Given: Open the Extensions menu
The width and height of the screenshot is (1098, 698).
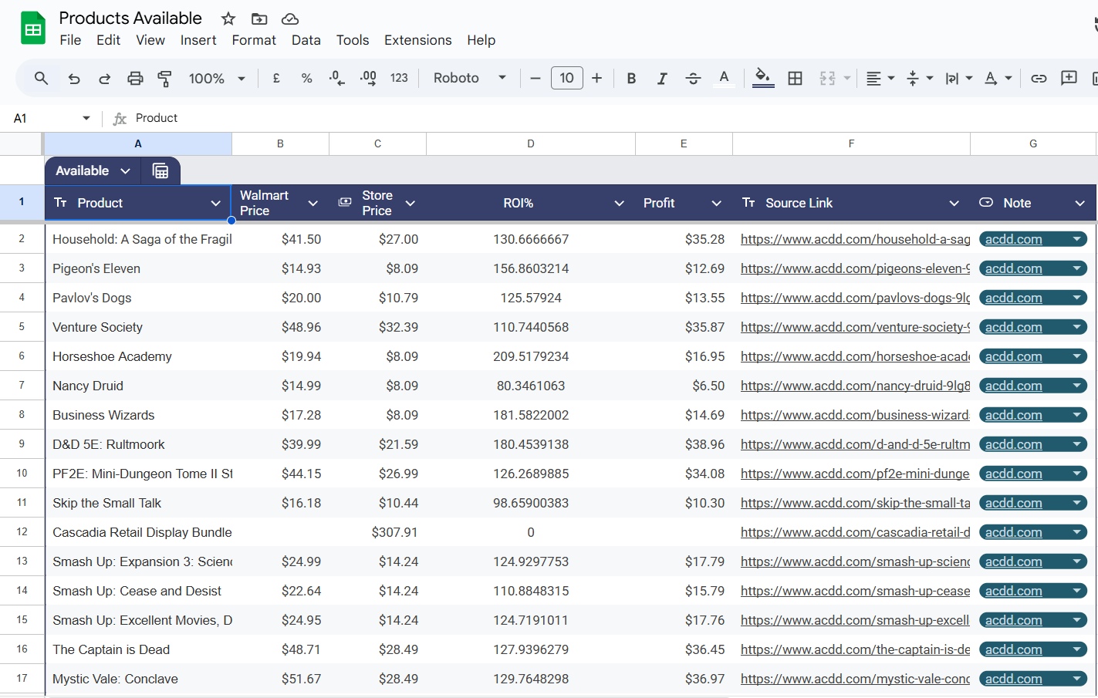Looking at the screenshot, I should (x=417, y=40).
